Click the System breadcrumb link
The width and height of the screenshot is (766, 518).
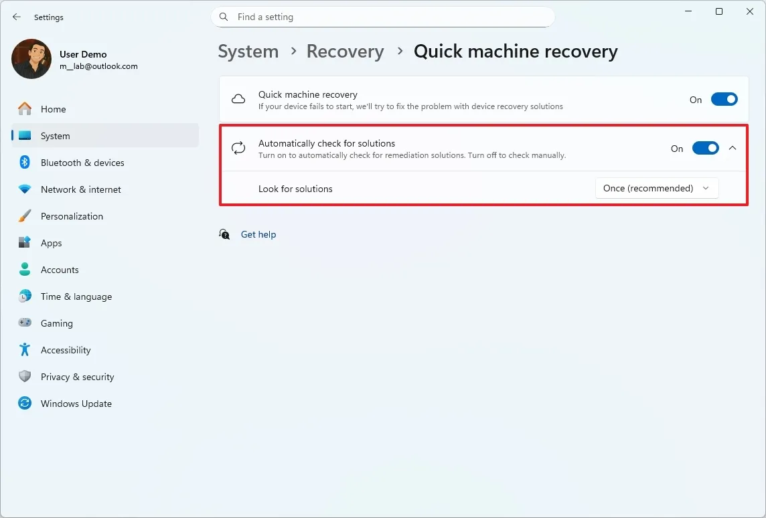pyautogui.click(x=248, y=51)
